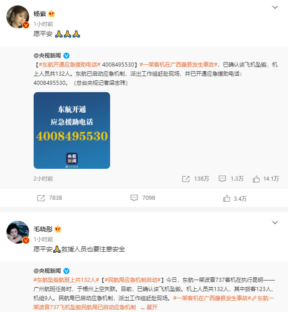Click the 展开 link to expand post text
The height and width of the screenshot is (312, 288).
click(x=152, y=307)
